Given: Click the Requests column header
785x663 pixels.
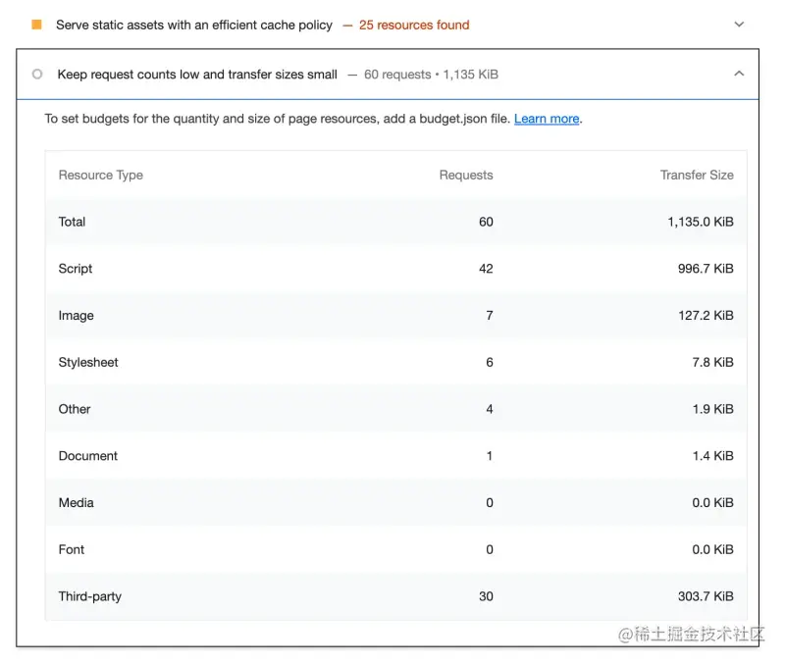Looking at the screenshot, I should (466, 176).
